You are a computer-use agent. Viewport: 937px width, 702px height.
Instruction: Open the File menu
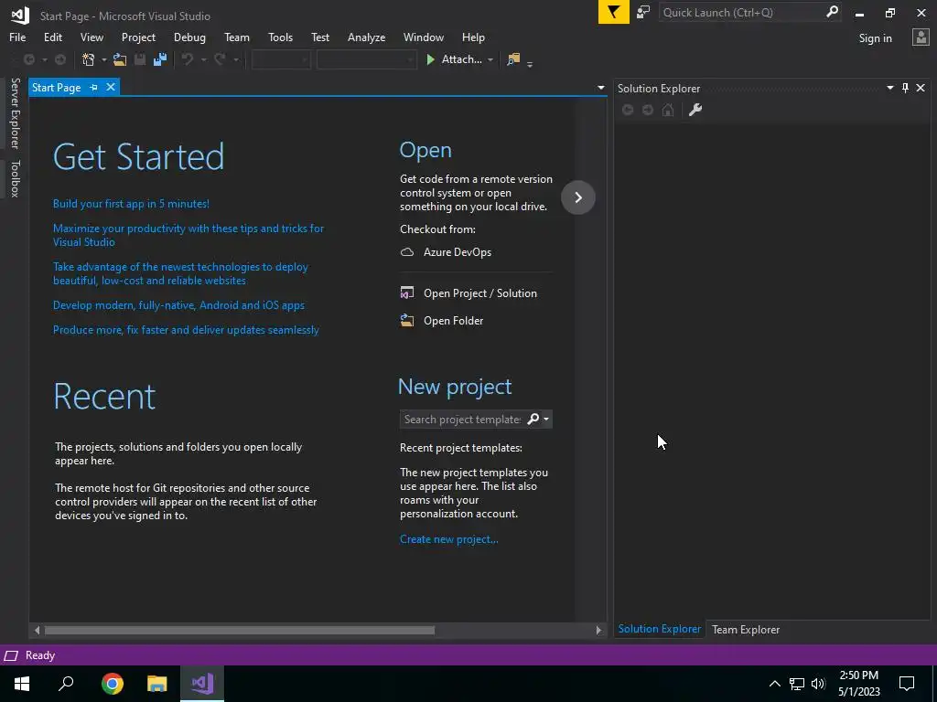click(x=17, y=37)
